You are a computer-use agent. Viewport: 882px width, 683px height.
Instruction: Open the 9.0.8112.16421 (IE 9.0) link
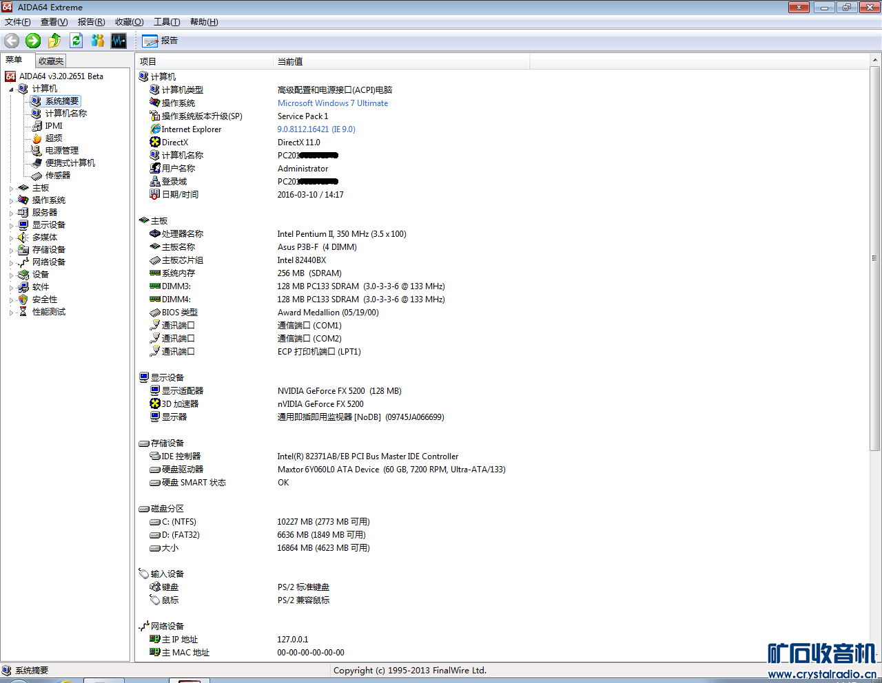(316, 129)
